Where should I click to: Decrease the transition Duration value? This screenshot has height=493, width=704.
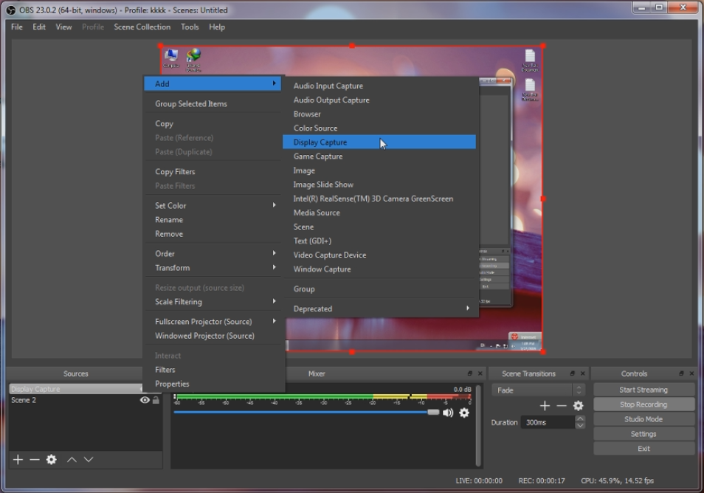click(580, 425)
